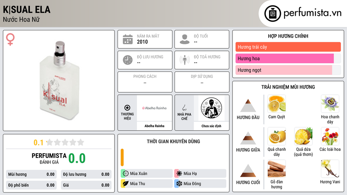Click the Abelha Rainha brand name link
This screenshot has width=347, height=195.
point(154,126)
